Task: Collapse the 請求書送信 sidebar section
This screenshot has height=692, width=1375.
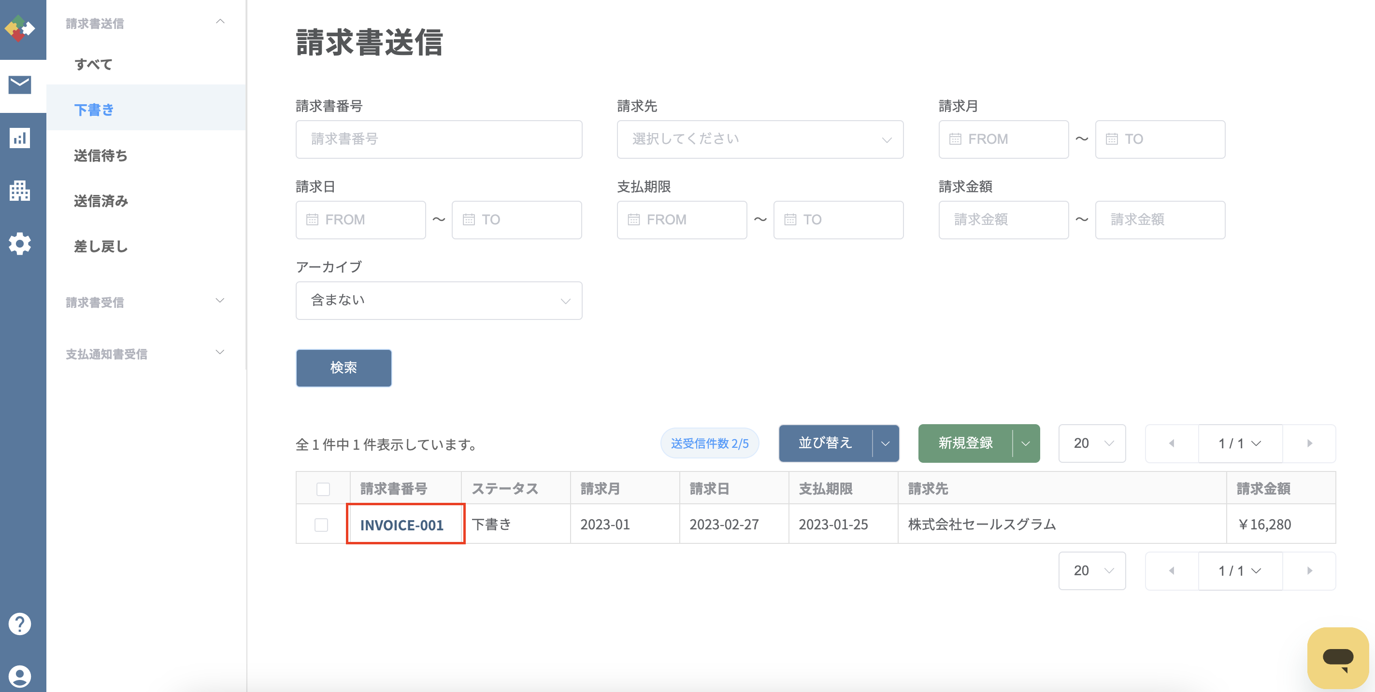Action: (220, 22)
